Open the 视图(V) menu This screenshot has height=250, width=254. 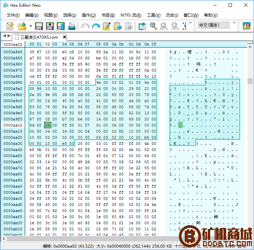pos(51,15)
